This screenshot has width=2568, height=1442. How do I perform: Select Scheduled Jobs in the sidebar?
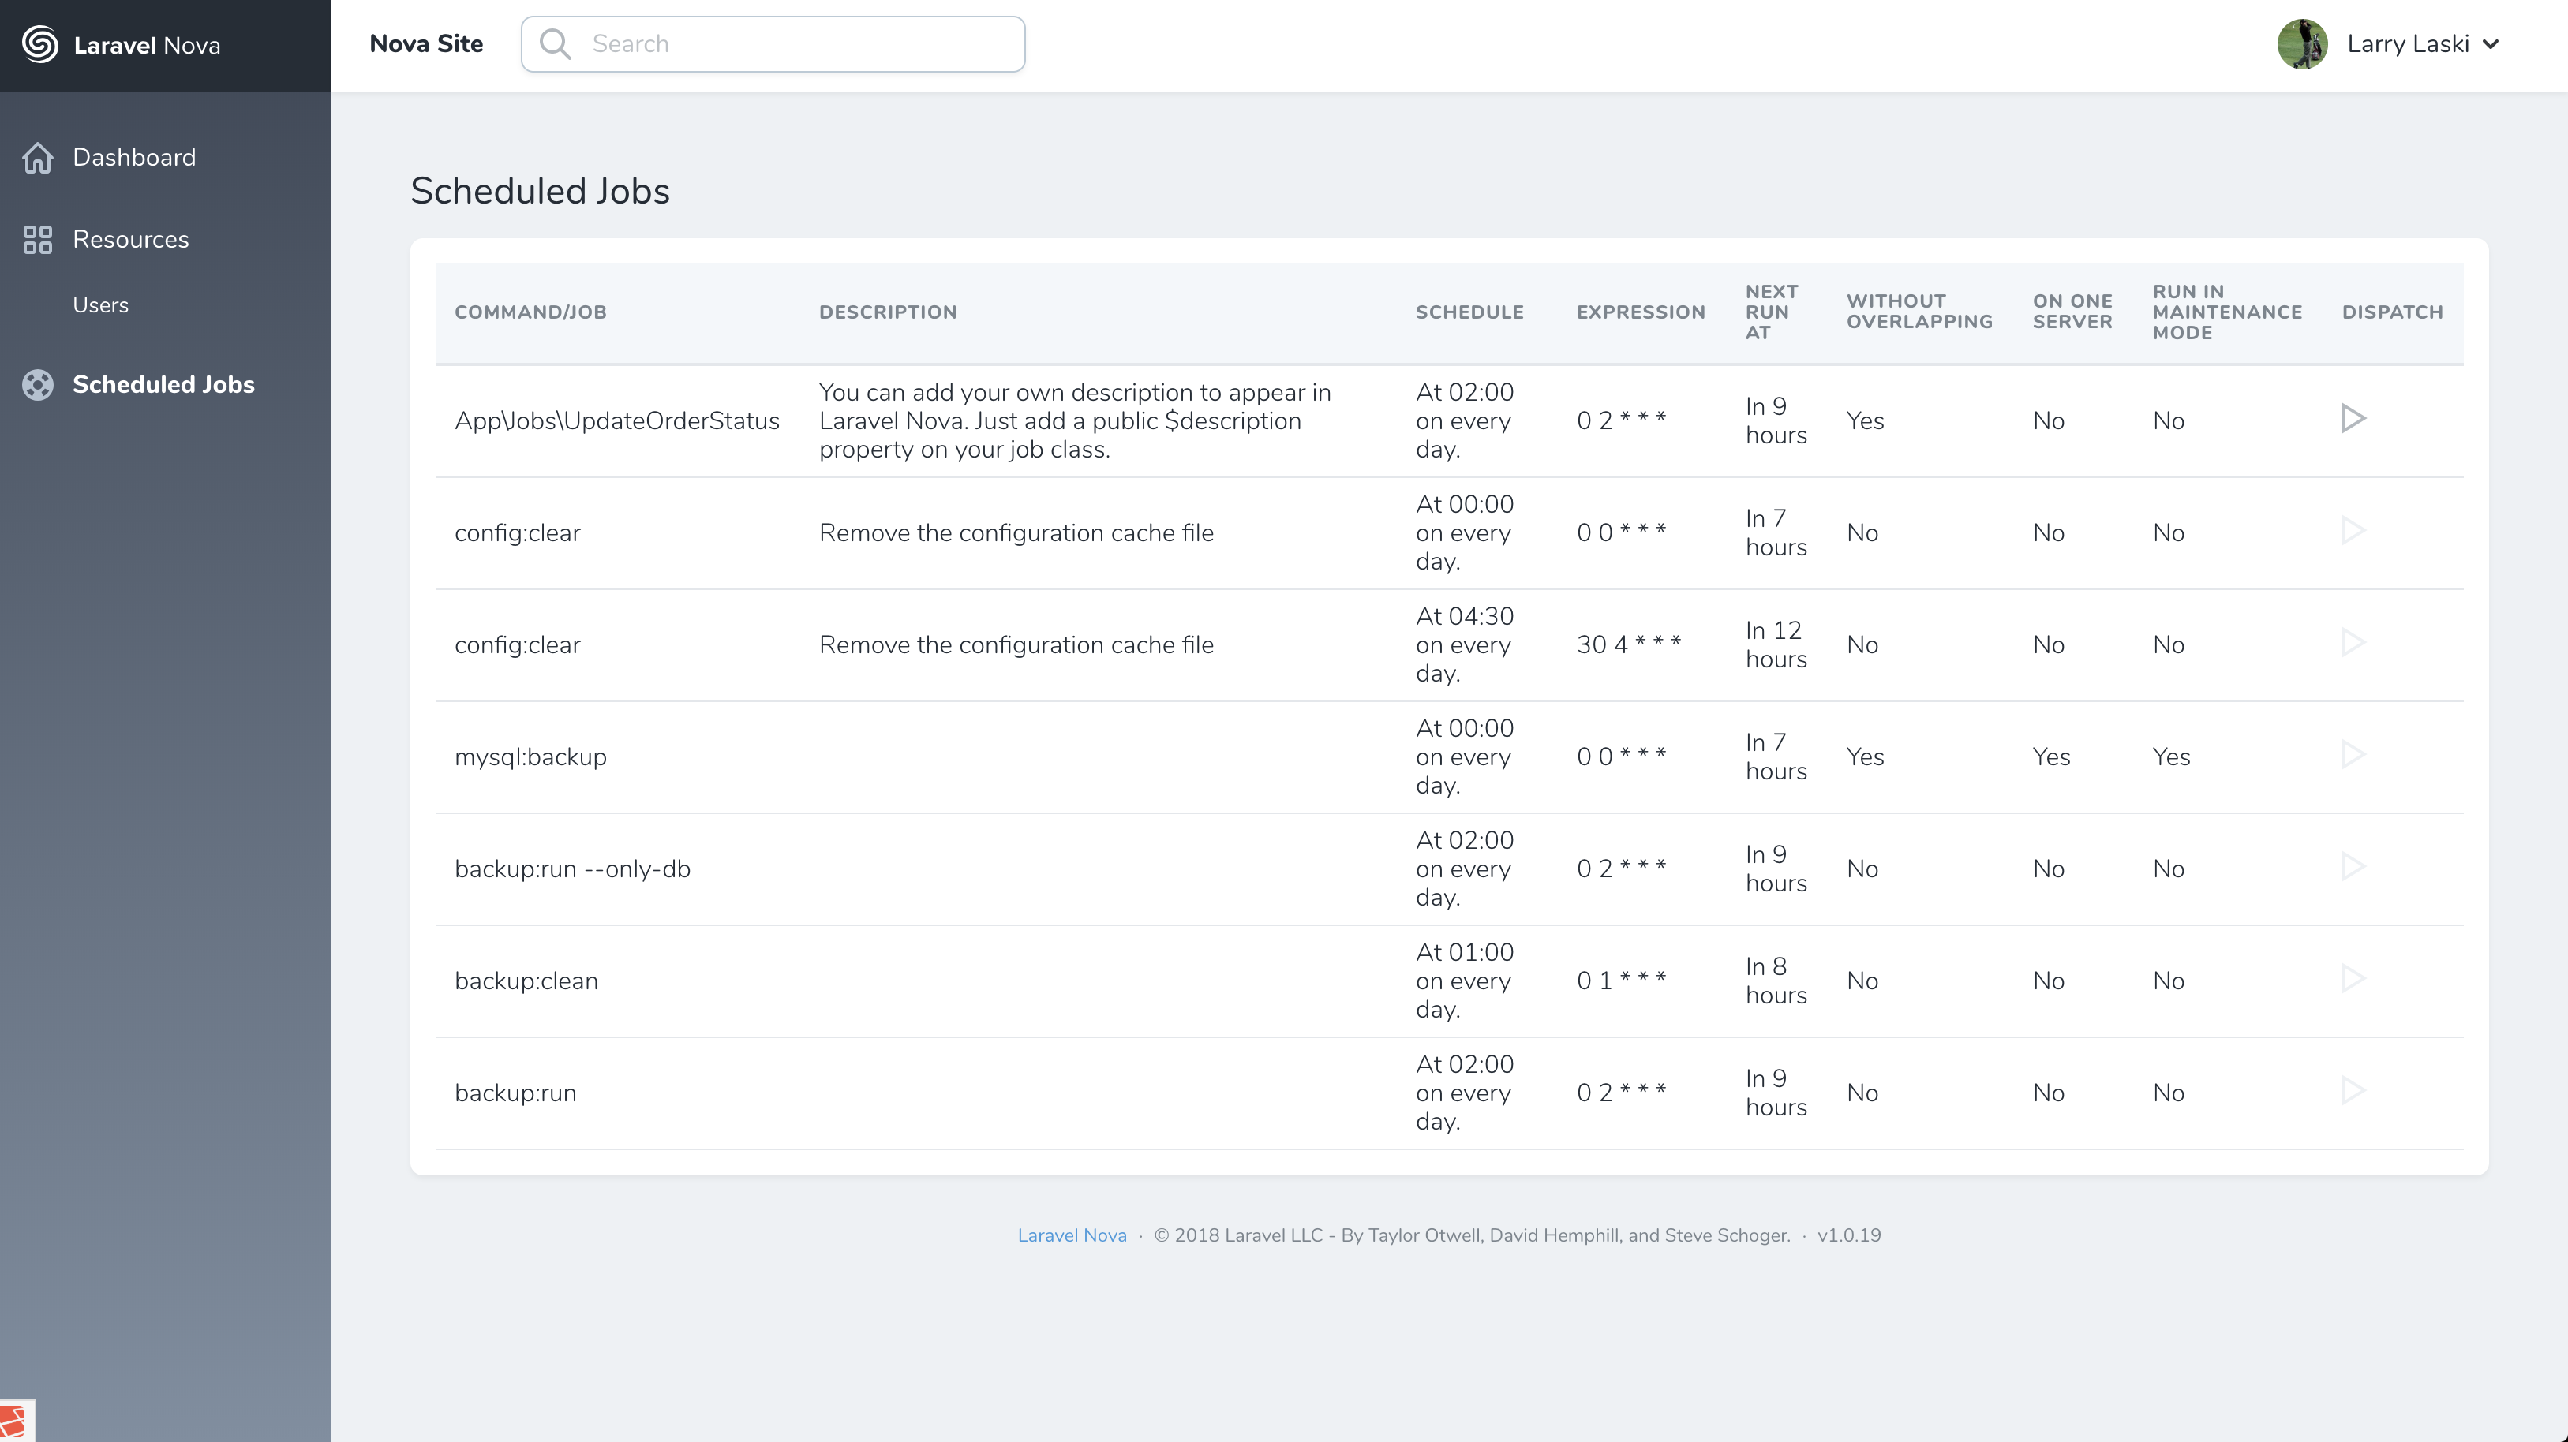pos(163,385)
